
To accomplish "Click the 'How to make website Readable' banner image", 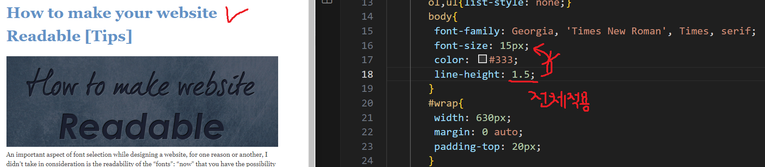I will coord(142,101).
